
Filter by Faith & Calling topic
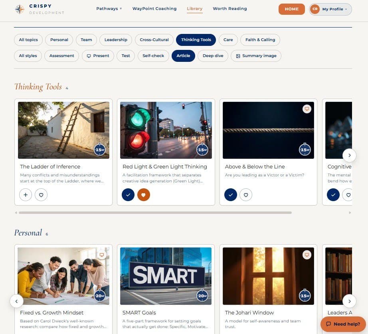click(260, 40)
